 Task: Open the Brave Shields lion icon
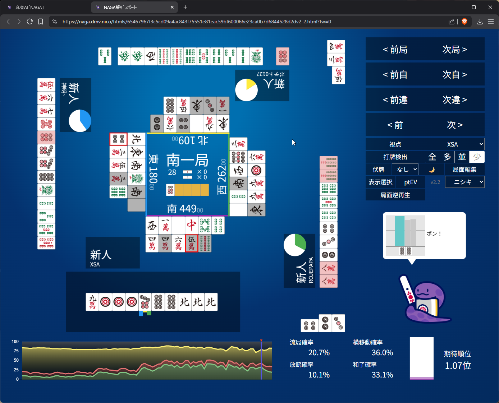pyautogui.click(x=464, y=22)
